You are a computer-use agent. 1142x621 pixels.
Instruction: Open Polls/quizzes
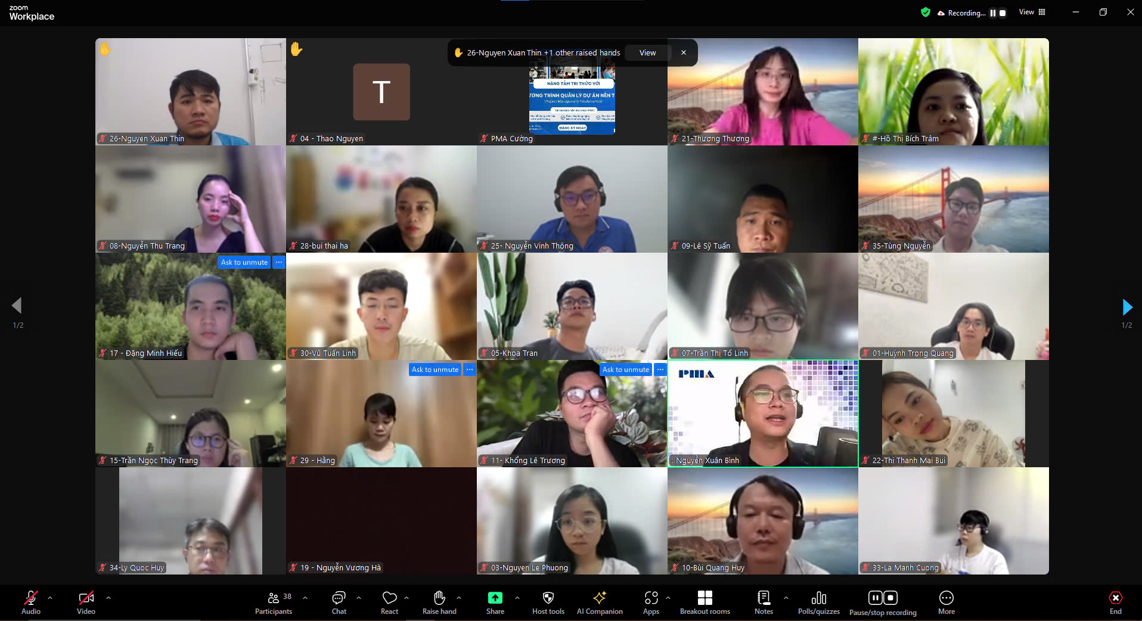819,602
